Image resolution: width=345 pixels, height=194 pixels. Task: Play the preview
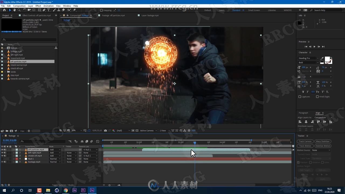314,47
